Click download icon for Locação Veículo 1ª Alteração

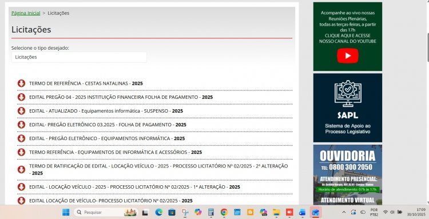coord(21,187)
